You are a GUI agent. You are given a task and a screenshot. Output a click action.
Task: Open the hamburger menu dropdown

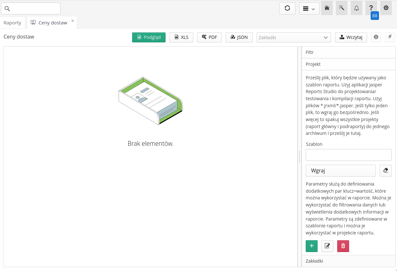click(309, 9)
